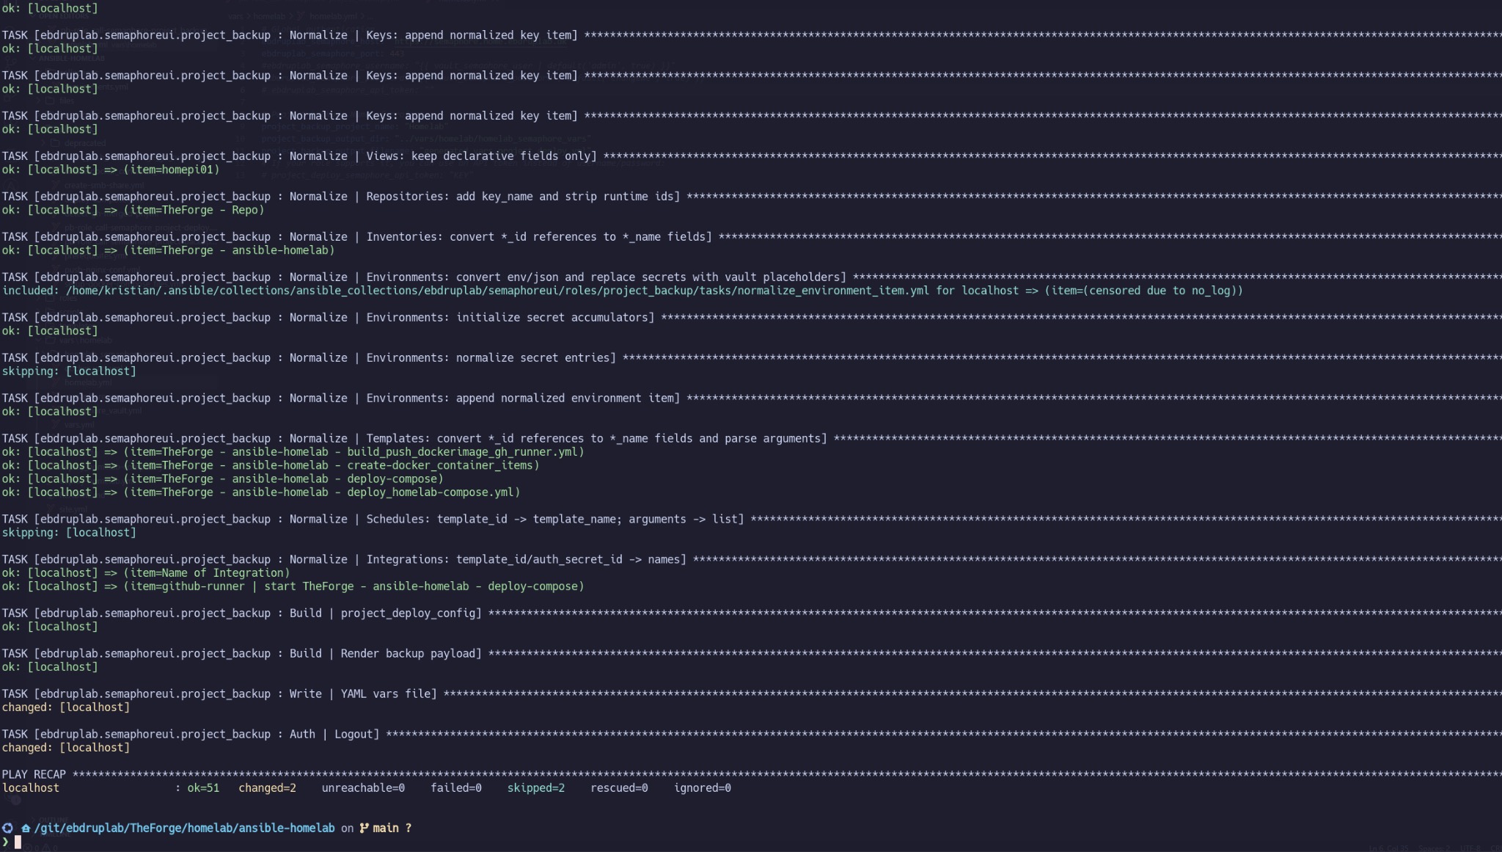The width and height of the screenshot is (1502, 852).
Task: Click the 'rescued=0' recap value
Action: coord(619,787)
